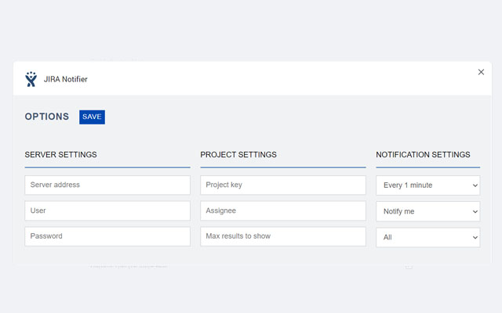Click the JIRA Notifier title text
This screenshot has width=502, height=313.
66,79
